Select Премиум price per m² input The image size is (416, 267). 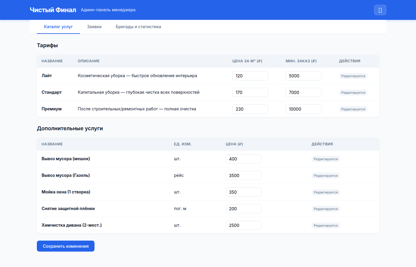coord(250,109)
